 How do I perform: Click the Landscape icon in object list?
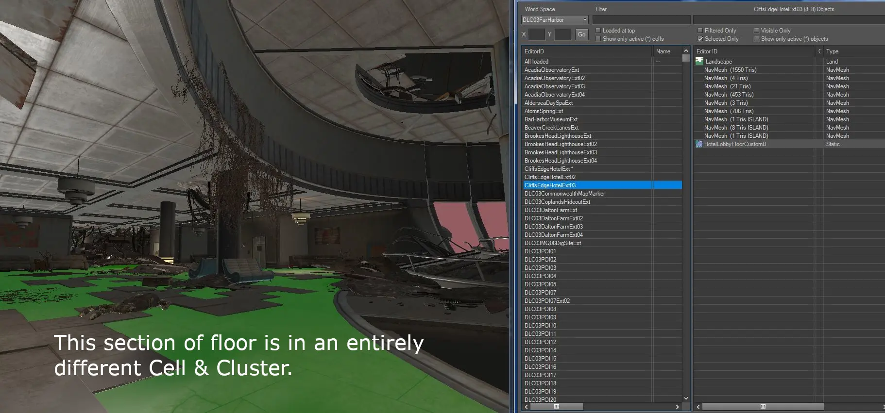point(699,62)
